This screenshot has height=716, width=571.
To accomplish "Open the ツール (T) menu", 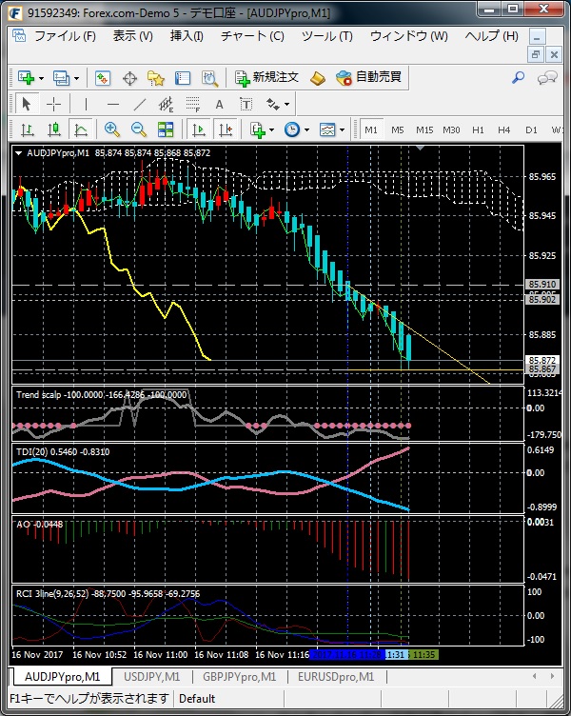I will click(x=327, y=36).
